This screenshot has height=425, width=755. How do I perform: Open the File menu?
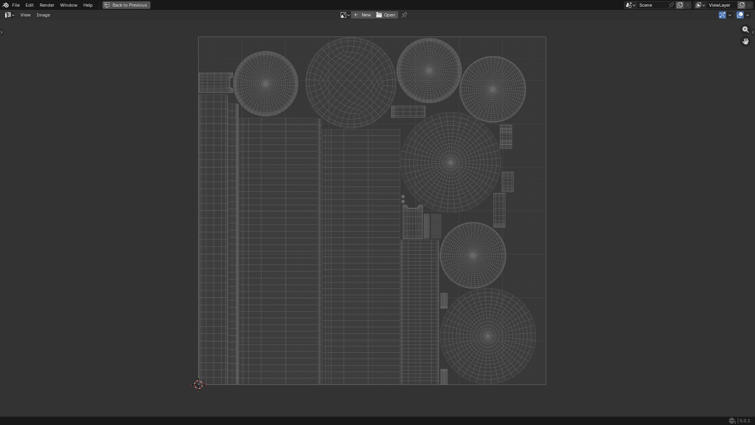coord(16,5)
